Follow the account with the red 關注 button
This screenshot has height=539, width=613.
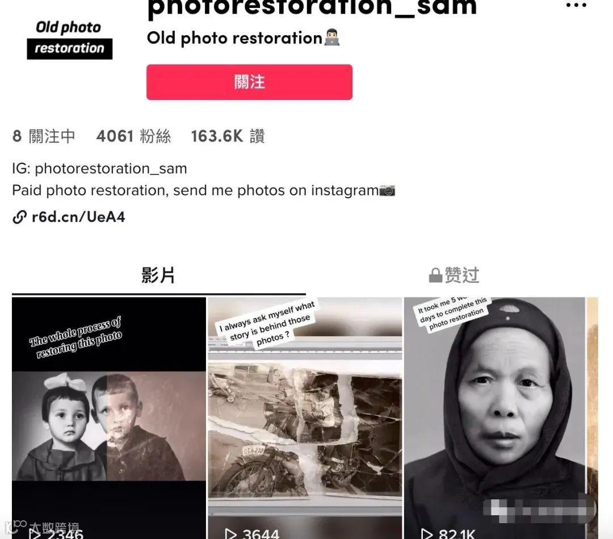pyautogui.click(x=249, y=82)
